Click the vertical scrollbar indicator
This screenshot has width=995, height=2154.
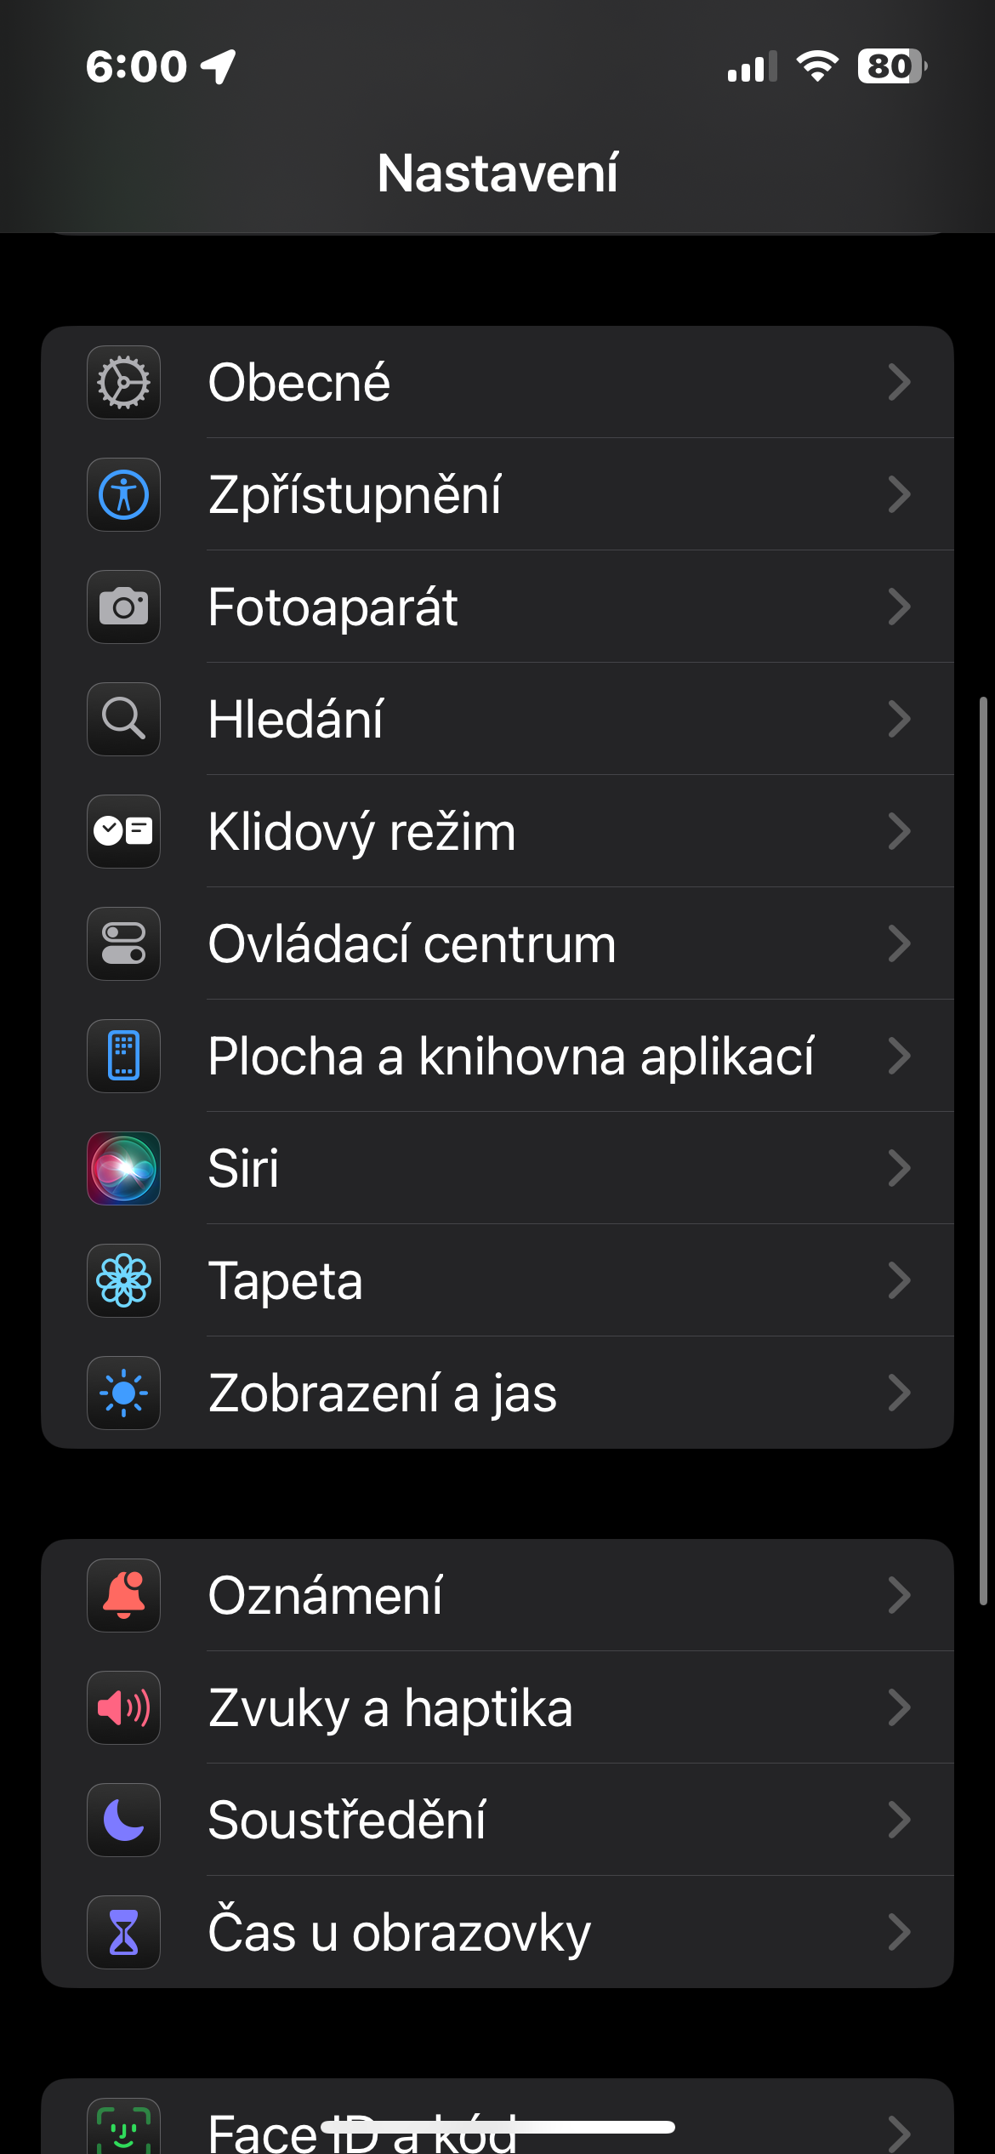tap(983, 1150)
